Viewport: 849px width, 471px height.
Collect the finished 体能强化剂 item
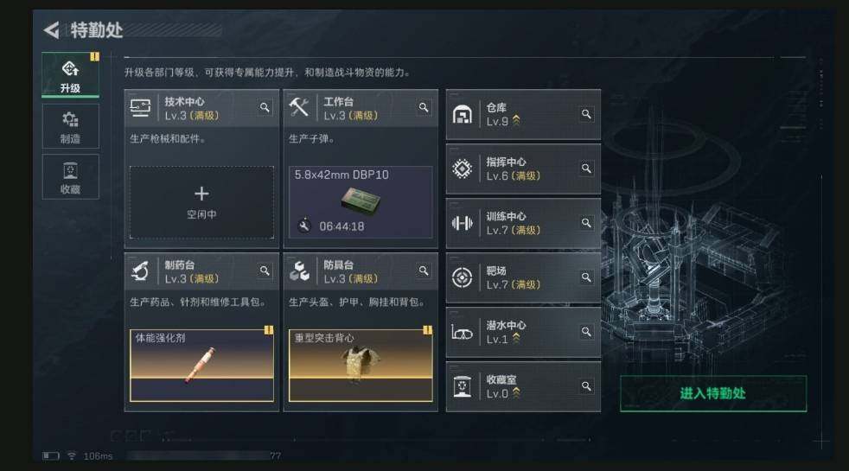[x=201, y=366]
